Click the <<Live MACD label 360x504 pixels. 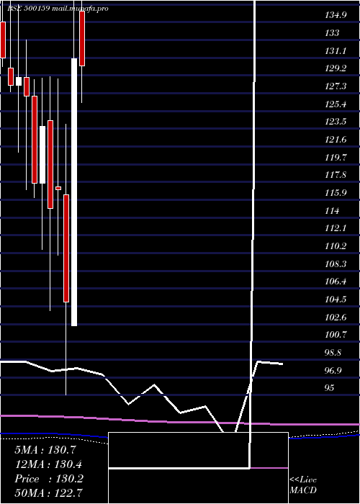point(303,485)
